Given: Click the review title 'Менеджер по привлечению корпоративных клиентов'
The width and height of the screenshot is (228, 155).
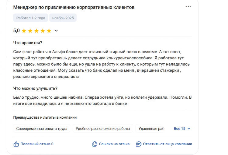Looking at the screenshot, I should (x=74, y=7).
